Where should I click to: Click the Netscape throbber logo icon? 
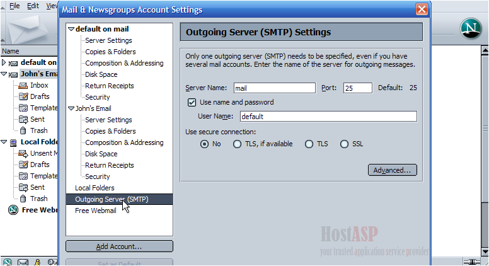click(x=471, y=28)
